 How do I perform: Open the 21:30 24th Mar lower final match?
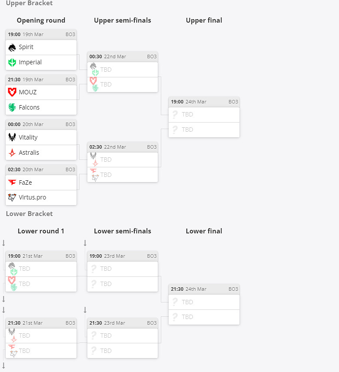tap(204, 289)
